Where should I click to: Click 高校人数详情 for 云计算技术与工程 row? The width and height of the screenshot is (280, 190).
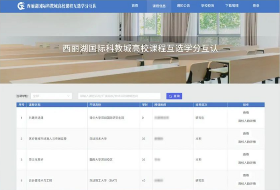pyautogui.click(x=247, y=183)
